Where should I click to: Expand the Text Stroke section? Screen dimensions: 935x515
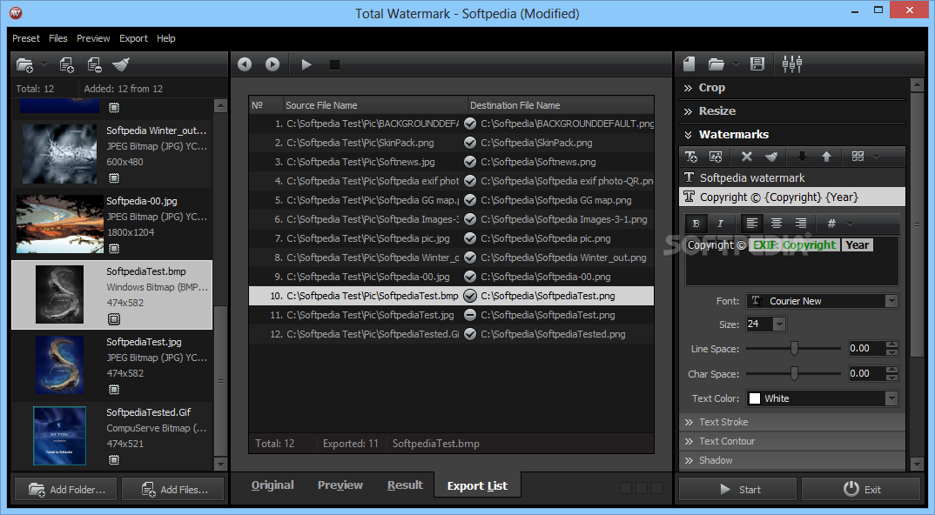(x=792, y=422)
